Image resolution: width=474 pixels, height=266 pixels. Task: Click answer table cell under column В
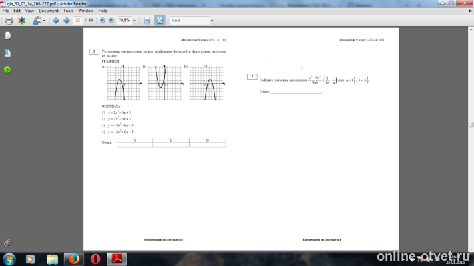coord(208,144)
